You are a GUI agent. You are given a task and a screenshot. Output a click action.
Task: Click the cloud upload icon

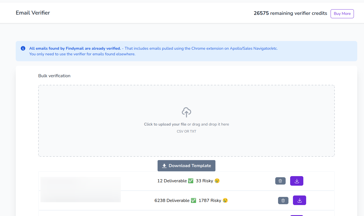(186, 112)
